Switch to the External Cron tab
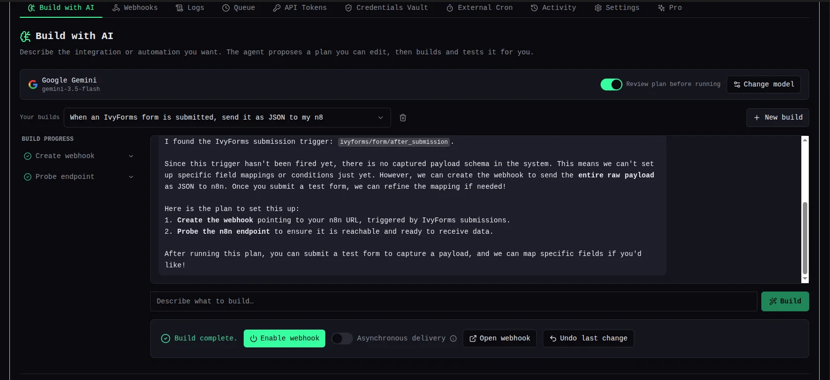This screenshot has height=380, width=830. (x=479, y=8)
